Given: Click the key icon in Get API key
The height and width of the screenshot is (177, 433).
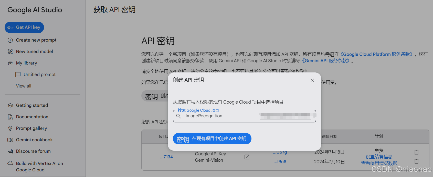Looking at the screenshot, I should [x=10, y=27].
